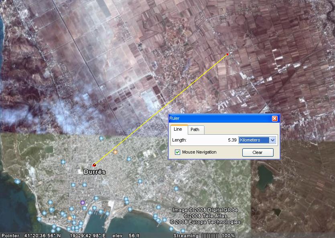Open the orange placemark on the southwestern coast
The height and width of the screenshot is (238, 335).
(69, 218)
